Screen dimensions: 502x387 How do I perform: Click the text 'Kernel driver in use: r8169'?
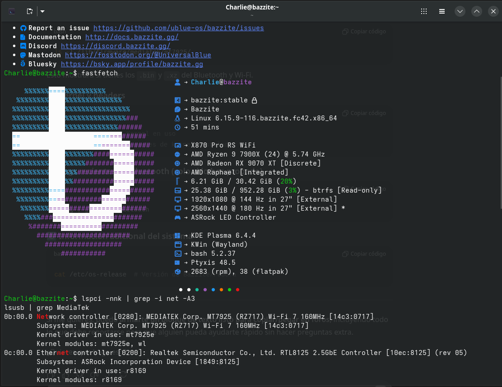tap(91, 371)
